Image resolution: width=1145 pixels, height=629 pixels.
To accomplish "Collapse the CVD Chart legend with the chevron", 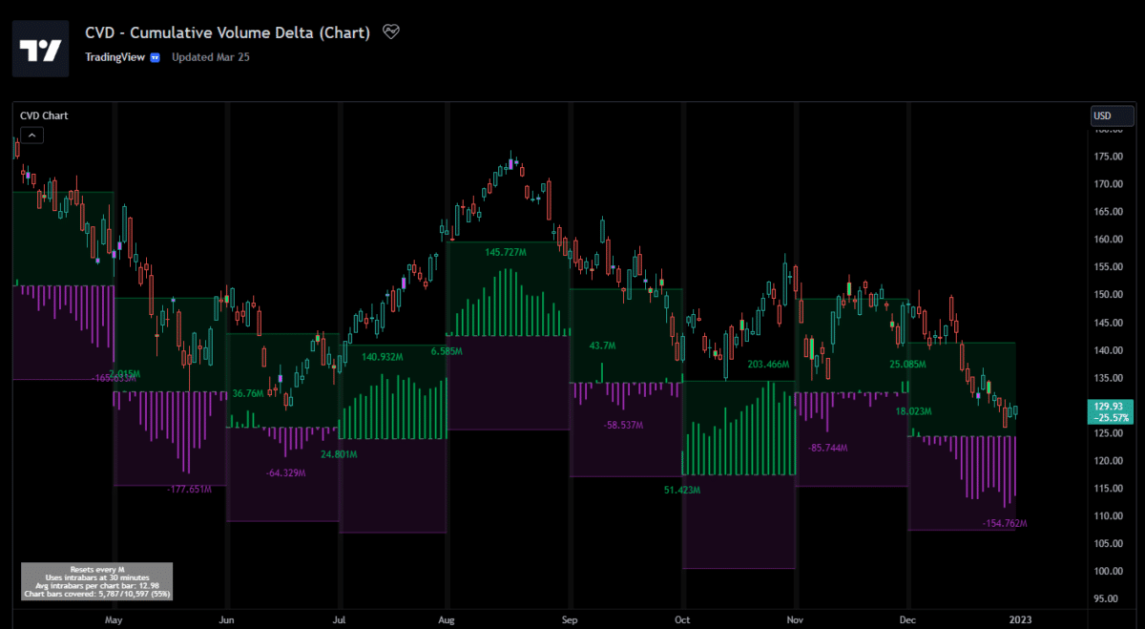I will pyautogui.click(x=31, y=135).
